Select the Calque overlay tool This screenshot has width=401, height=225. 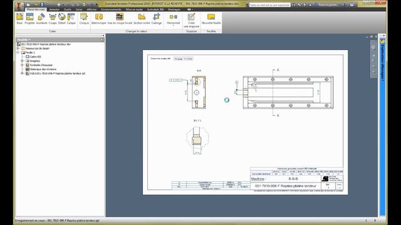click(x=71, y=19)
